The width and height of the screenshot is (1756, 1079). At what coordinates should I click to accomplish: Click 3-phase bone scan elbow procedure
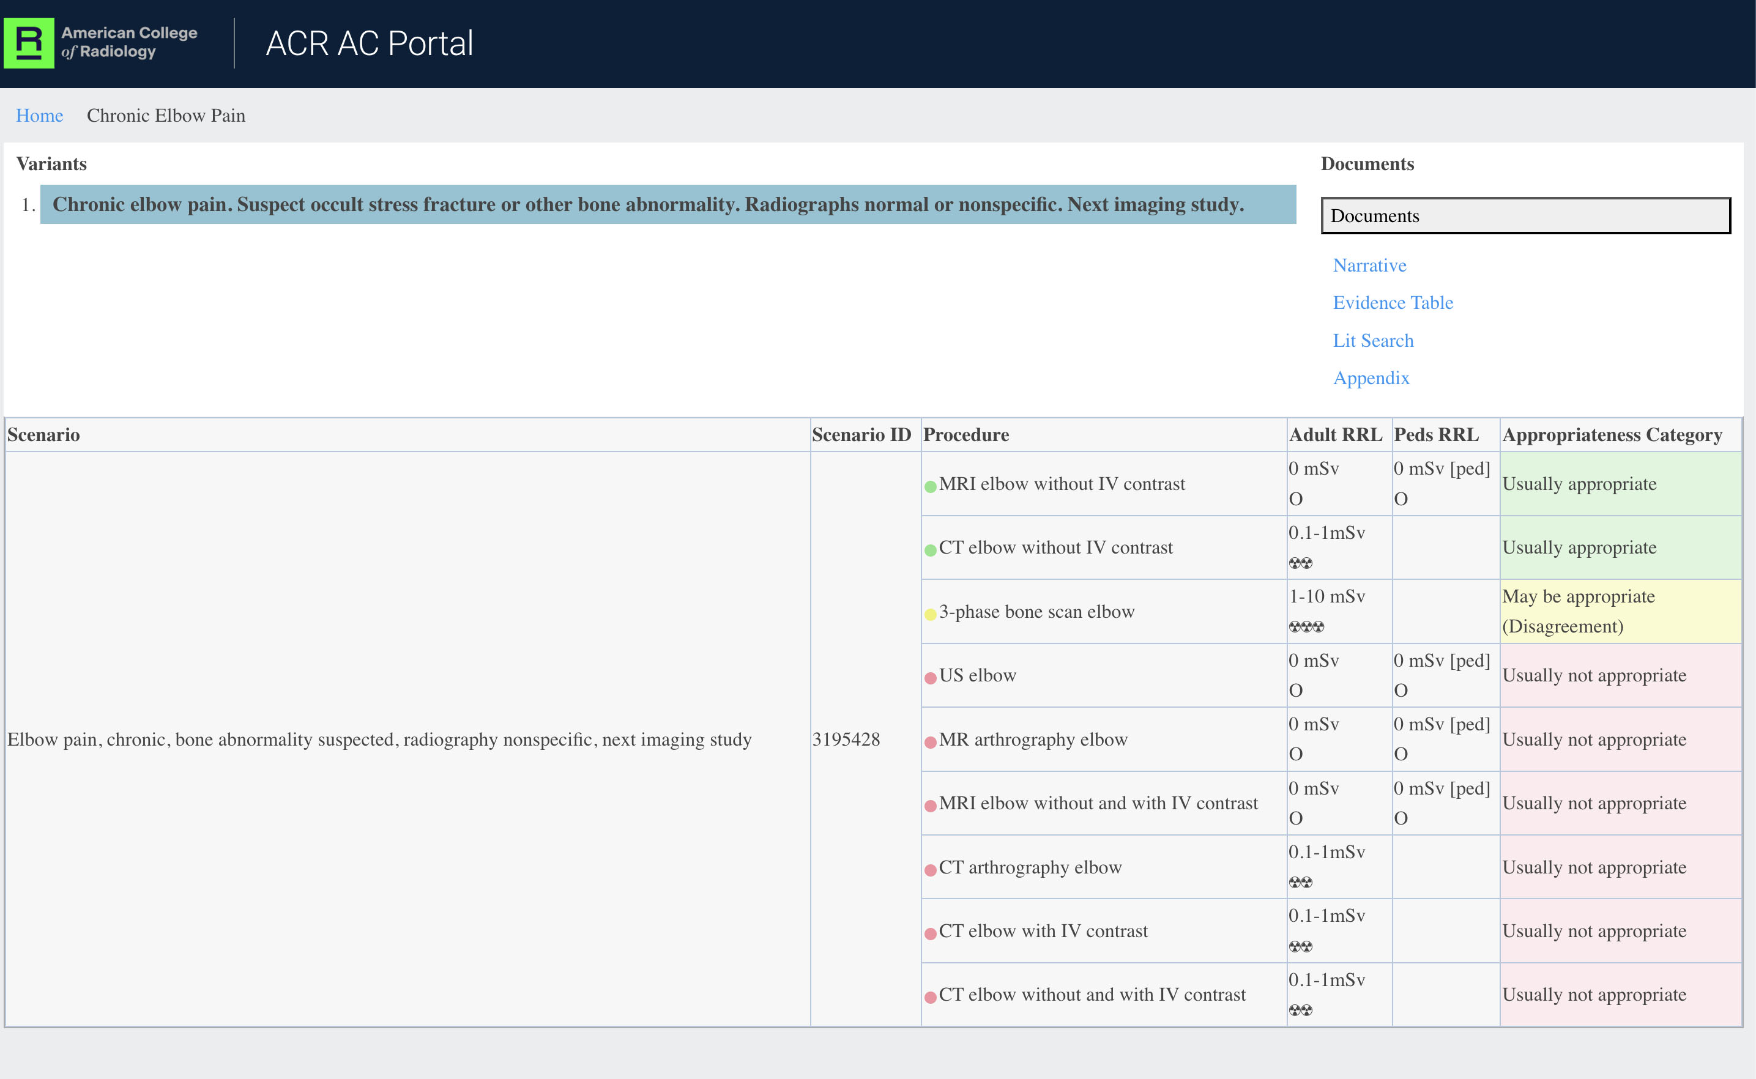coord(1036,612)
